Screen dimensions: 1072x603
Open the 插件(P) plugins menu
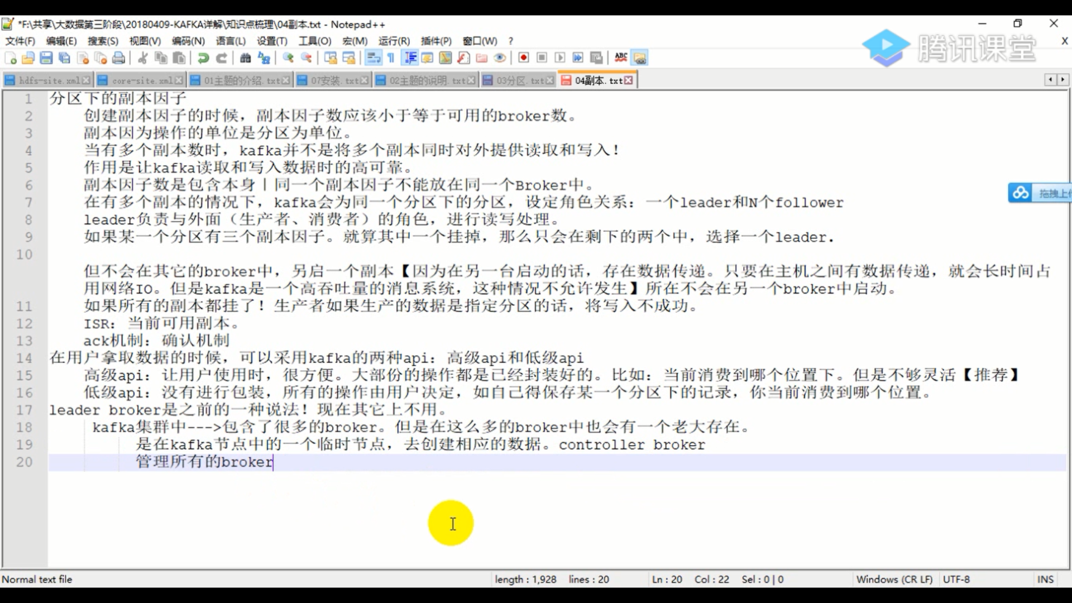(435, 41)
